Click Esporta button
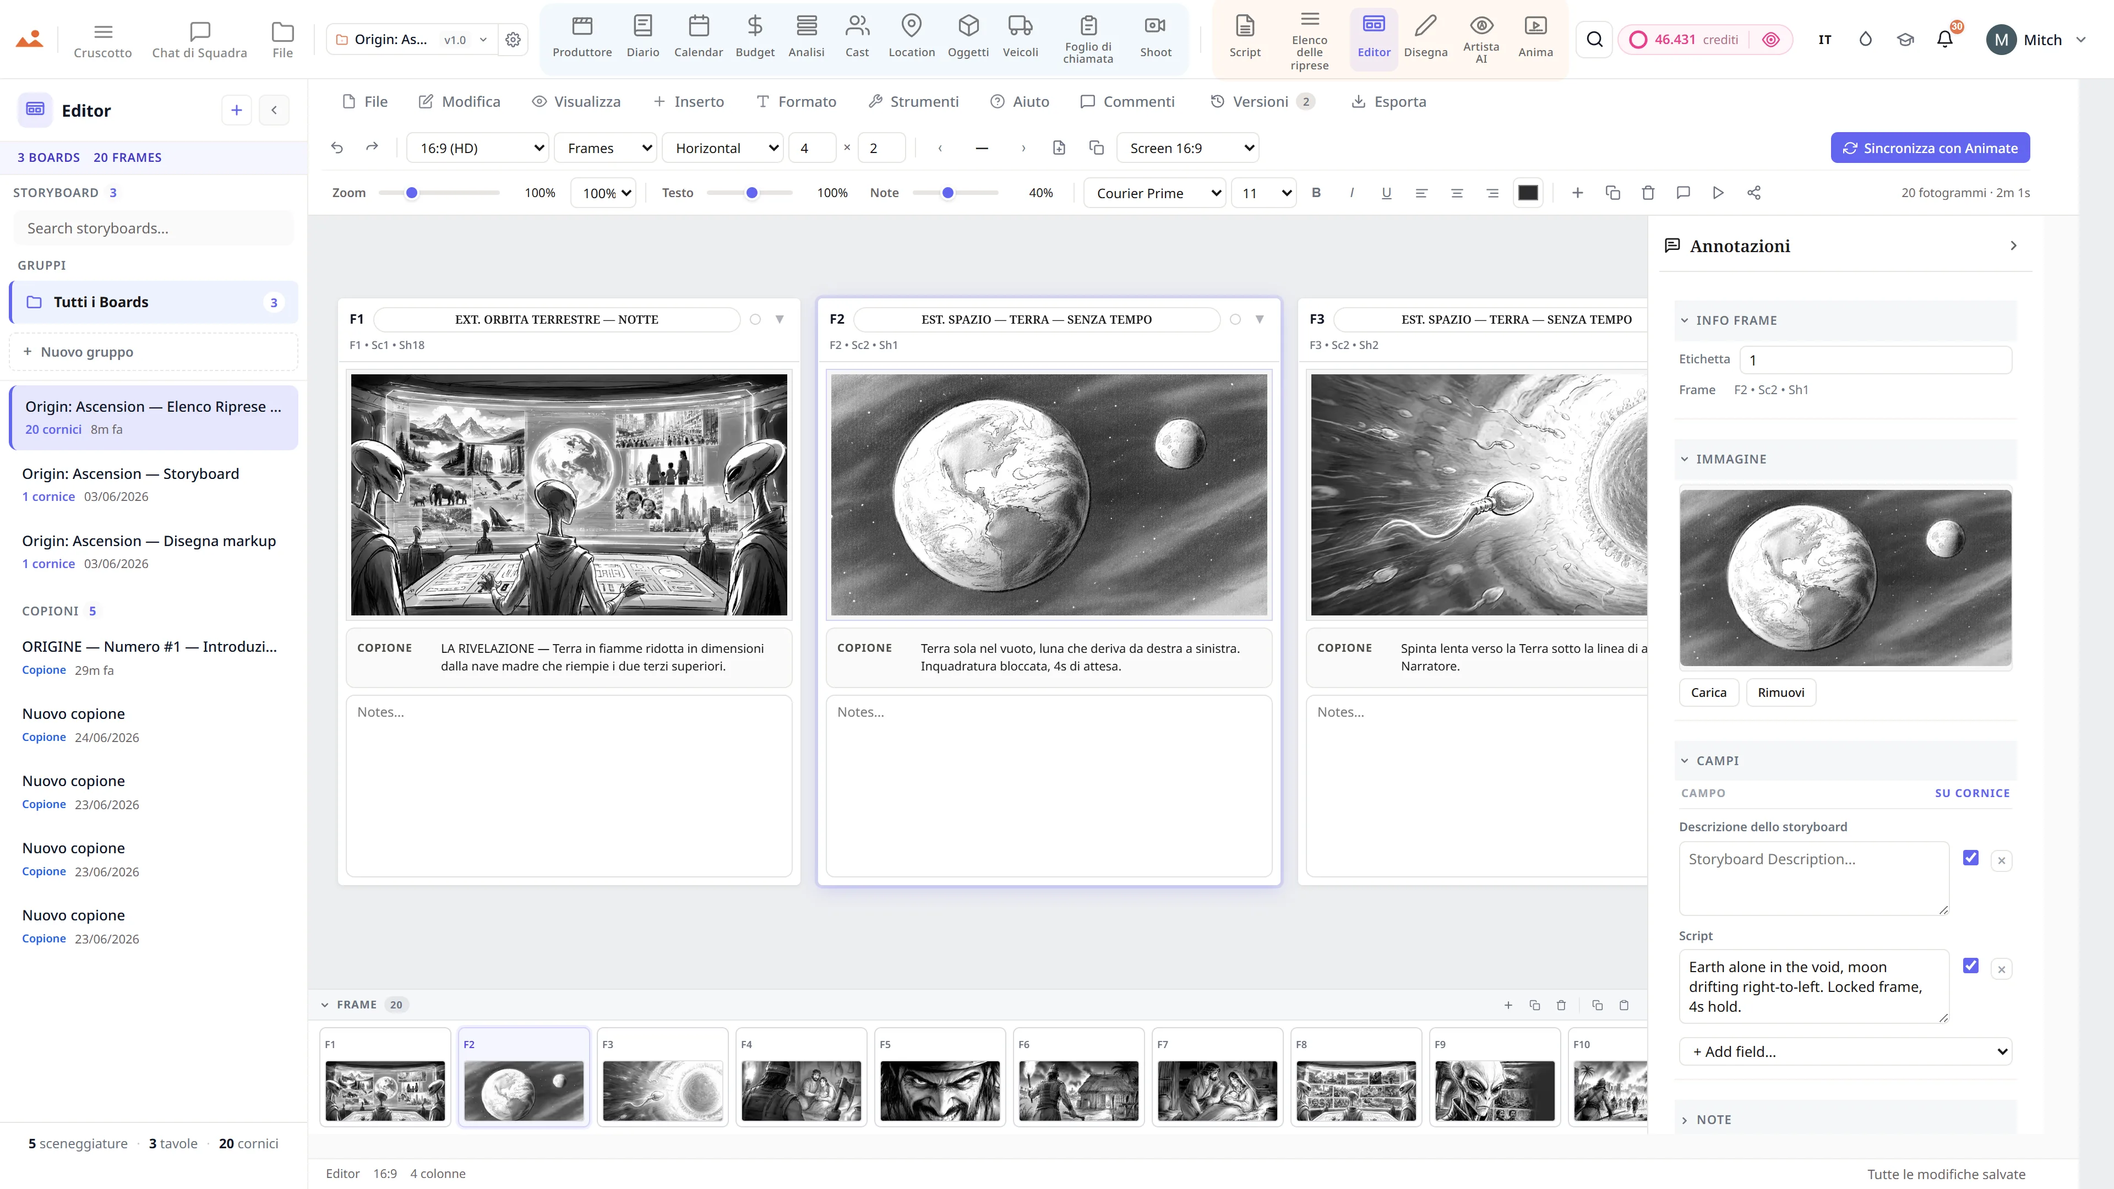Screen dimensions: 2114x1189 click(1390, 102)
